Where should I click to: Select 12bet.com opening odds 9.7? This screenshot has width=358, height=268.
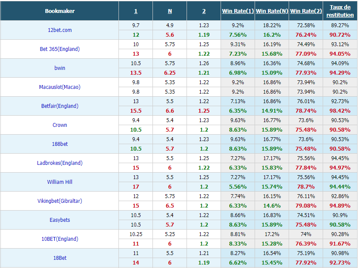(136, 25)
